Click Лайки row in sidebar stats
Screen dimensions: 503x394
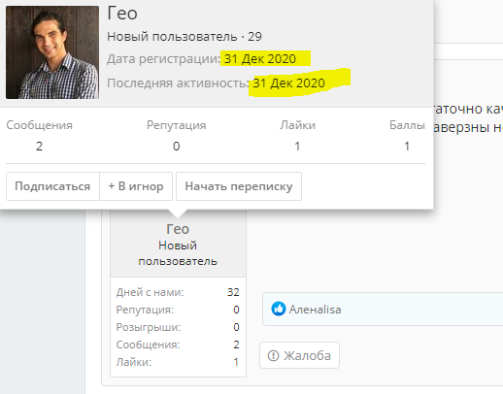point(178,362)
